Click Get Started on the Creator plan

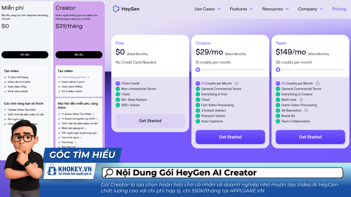coord(230,137)
